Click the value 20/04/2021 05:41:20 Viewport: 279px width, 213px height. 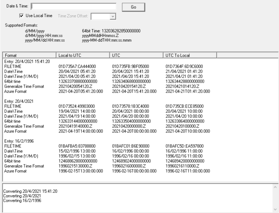tap(77, 71)
